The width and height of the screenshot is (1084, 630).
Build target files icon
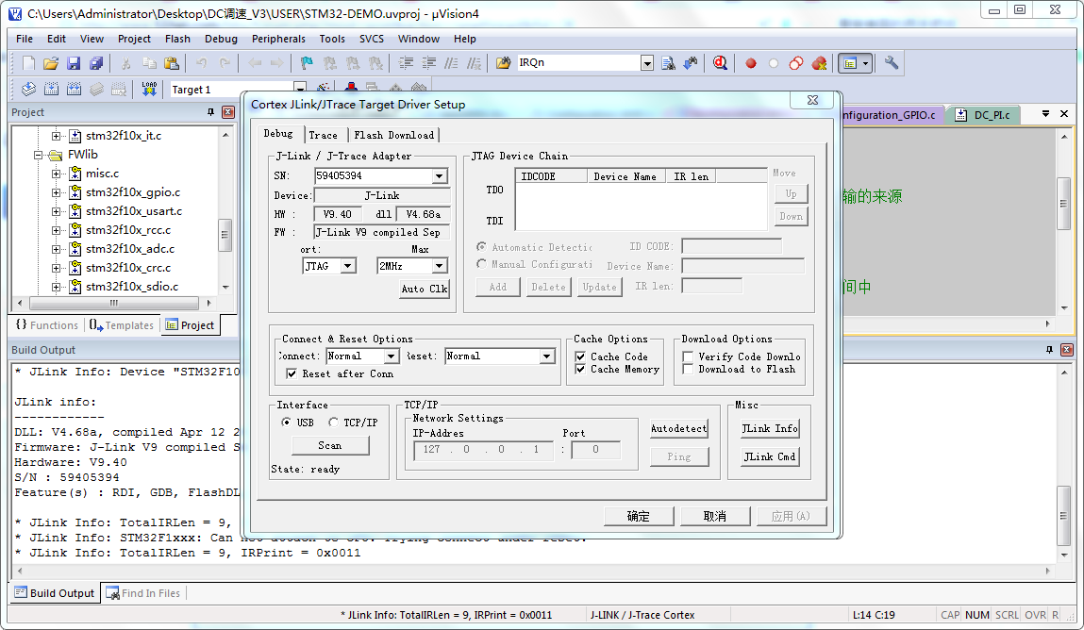51,89
